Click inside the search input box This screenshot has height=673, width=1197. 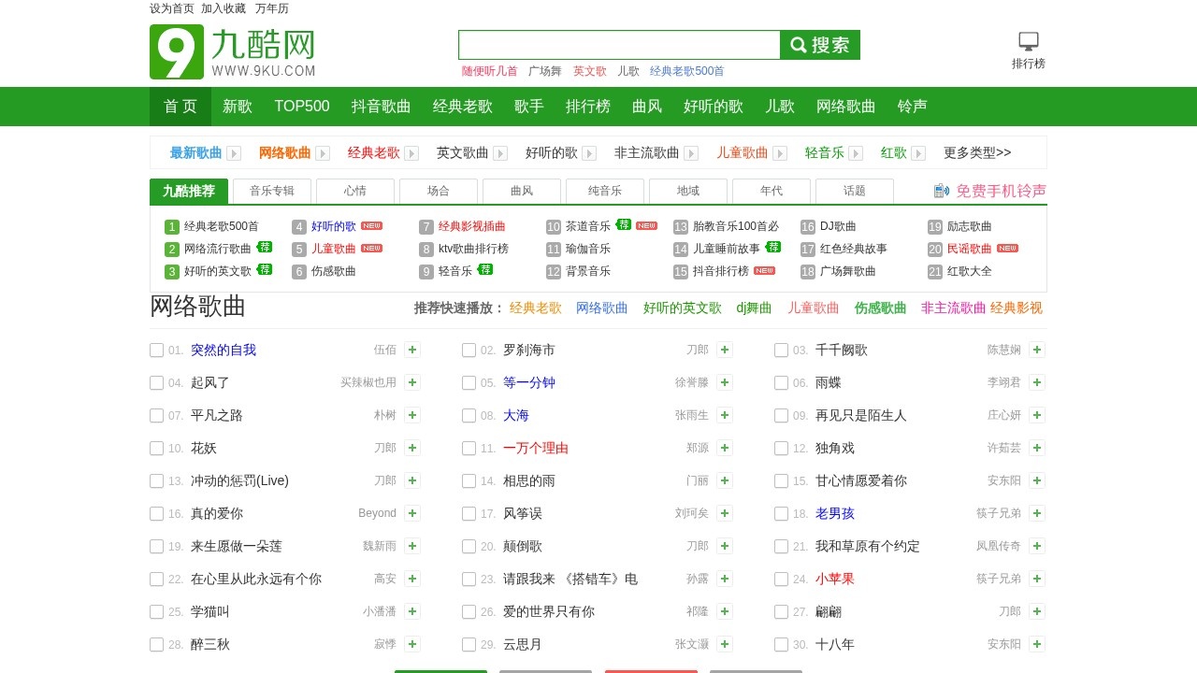tap(619, 44)
